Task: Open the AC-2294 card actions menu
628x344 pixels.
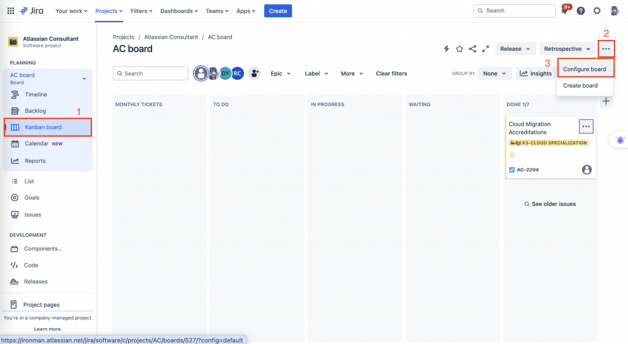Action: (586, 126)
